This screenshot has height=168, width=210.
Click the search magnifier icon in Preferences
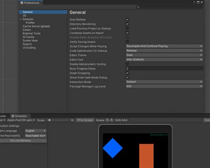point(138,7)
